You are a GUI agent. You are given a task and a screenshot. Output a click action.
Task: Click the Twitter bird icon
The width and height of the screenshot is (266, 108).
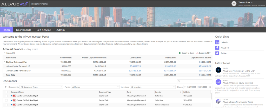tap(217, 53)
